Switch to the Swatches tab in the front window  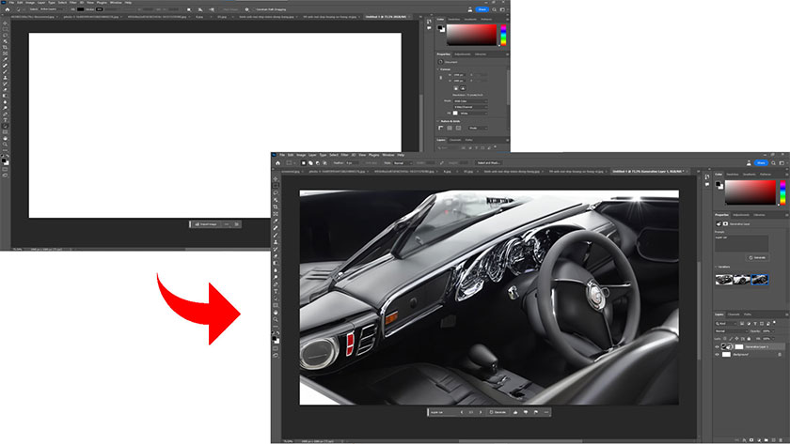tap(732, 174)
